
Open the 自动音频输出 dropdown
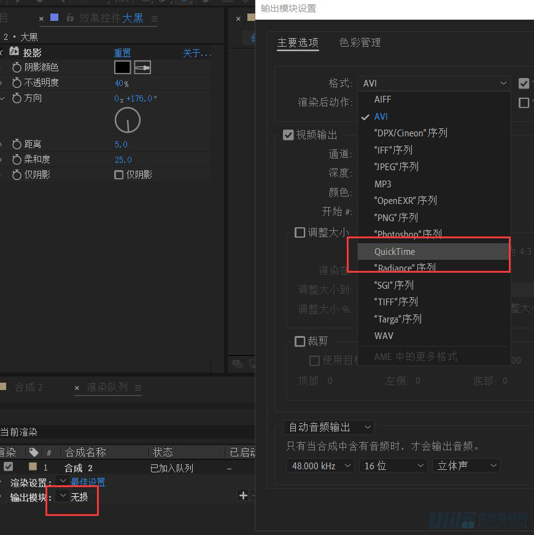(328, 427)
